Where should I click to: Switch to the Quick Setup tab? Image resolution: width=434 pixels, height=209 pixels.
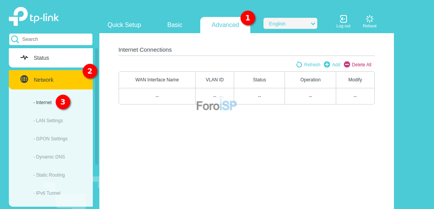pyautogui.click(x=124, y=25)
